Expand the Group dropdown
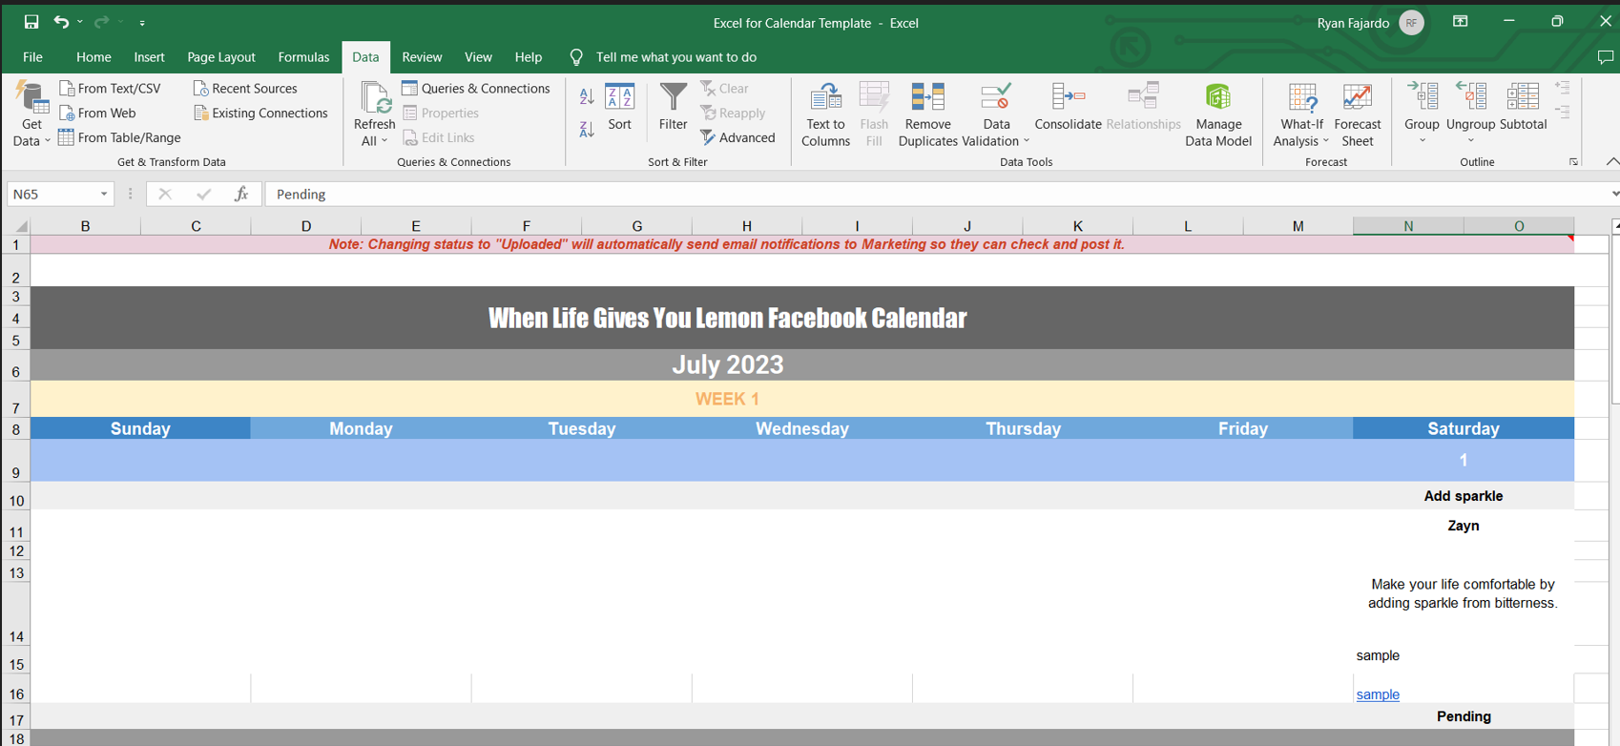This screenshot has height=746, width=1620. click(1422, 140)
